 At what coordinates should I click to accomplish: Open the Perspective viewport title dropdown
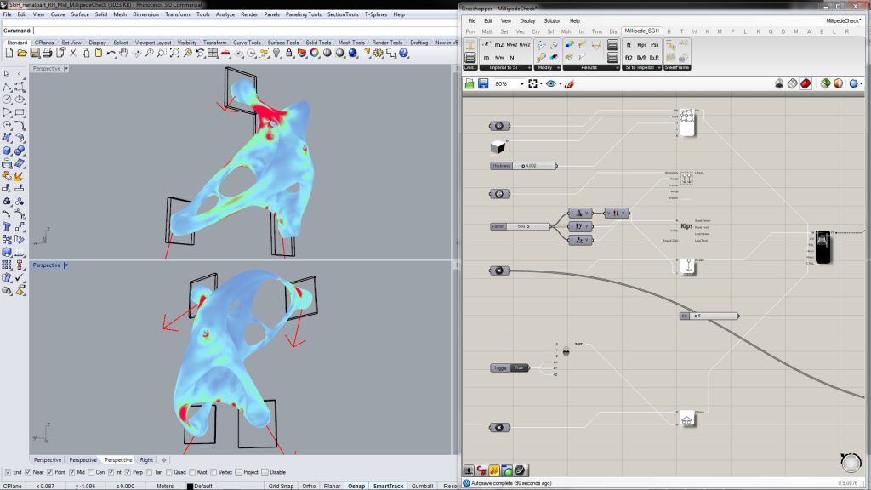(48, 69)
